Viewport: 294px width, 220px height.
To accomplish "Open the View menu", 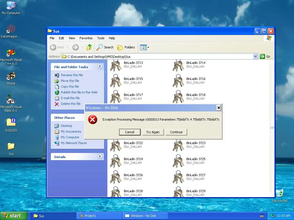I will (x=72, y=38).
